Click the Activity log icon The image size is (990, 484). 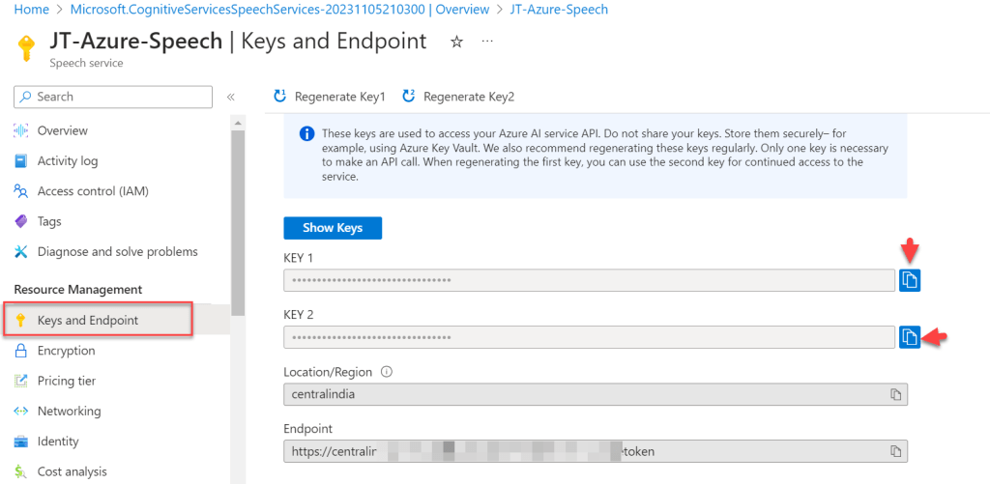[x=21, y=161]
